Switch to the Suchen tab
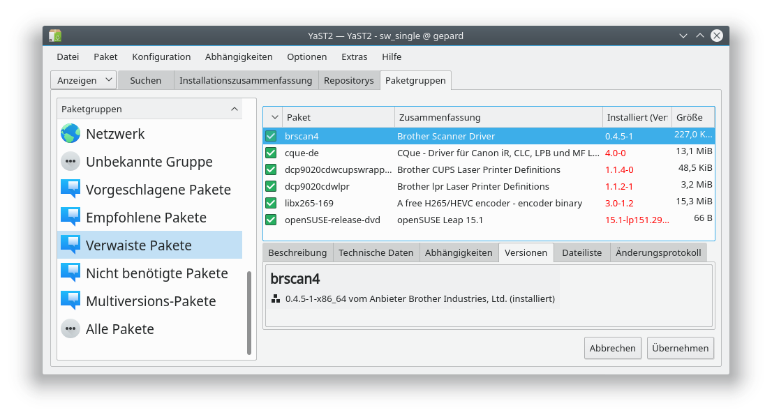Screen dimensions: 772x417 (x=145, y=80)
